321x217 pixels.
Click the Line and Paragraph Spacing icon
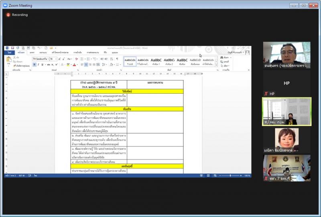tap(104, 64)
